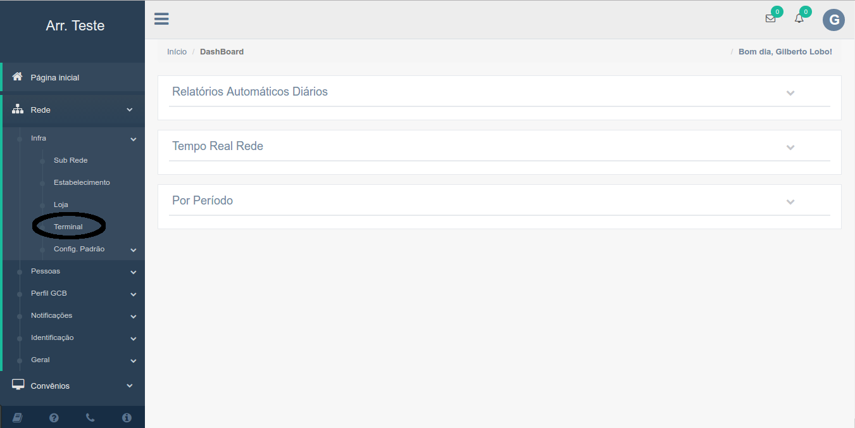Open the mail envelope messages icon
Screen dimensions: 855x428
pyautogui.click(x=770, y=19)
